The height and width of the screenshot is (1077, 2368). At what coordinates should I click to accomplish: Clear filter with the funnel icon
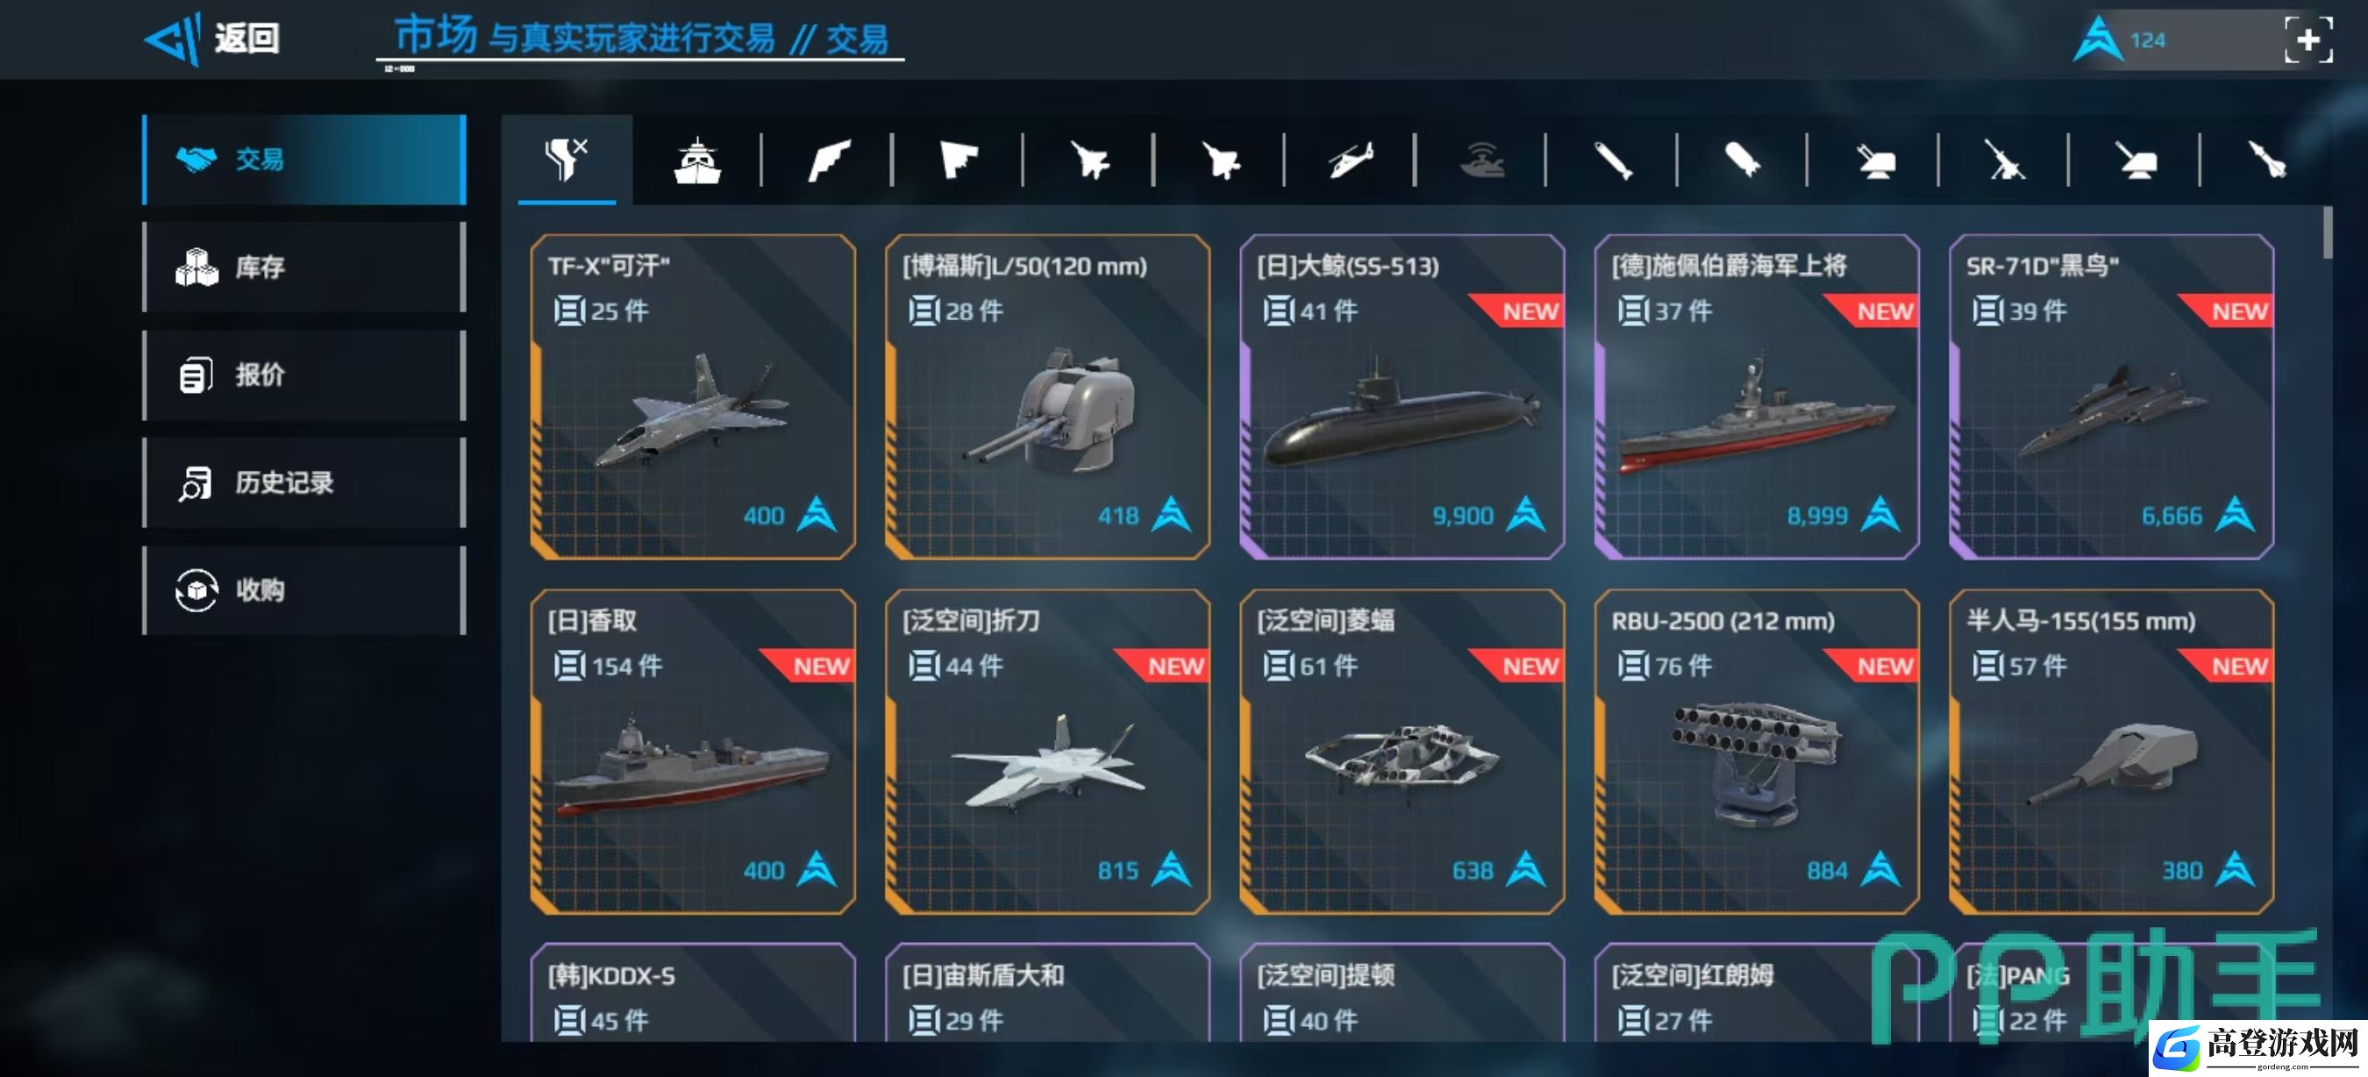(567, 159)
